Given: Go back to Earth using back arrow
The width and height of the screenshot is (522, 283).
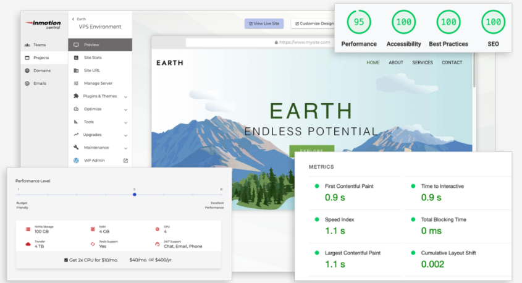Looking at the screenshot, I should (74, 20).
